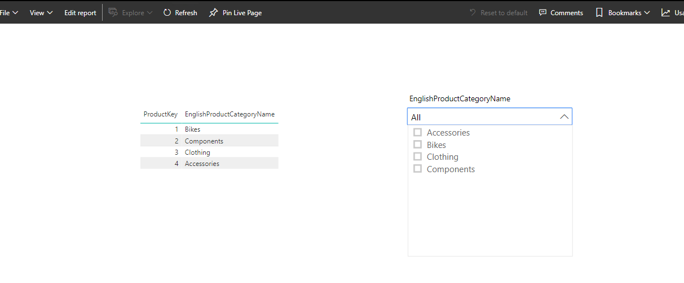Screen dimensions: 684x283
Task: Click ProductKey value 2 in the table
Action: pos(176,141)
